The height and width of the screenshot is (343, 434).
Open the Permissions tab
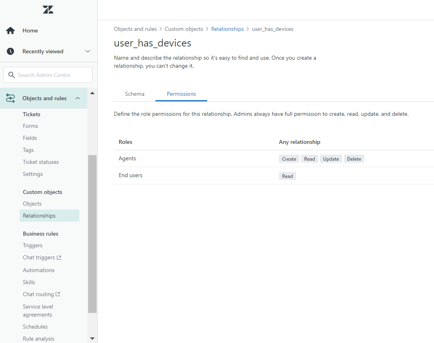click(x=181, y=94)
